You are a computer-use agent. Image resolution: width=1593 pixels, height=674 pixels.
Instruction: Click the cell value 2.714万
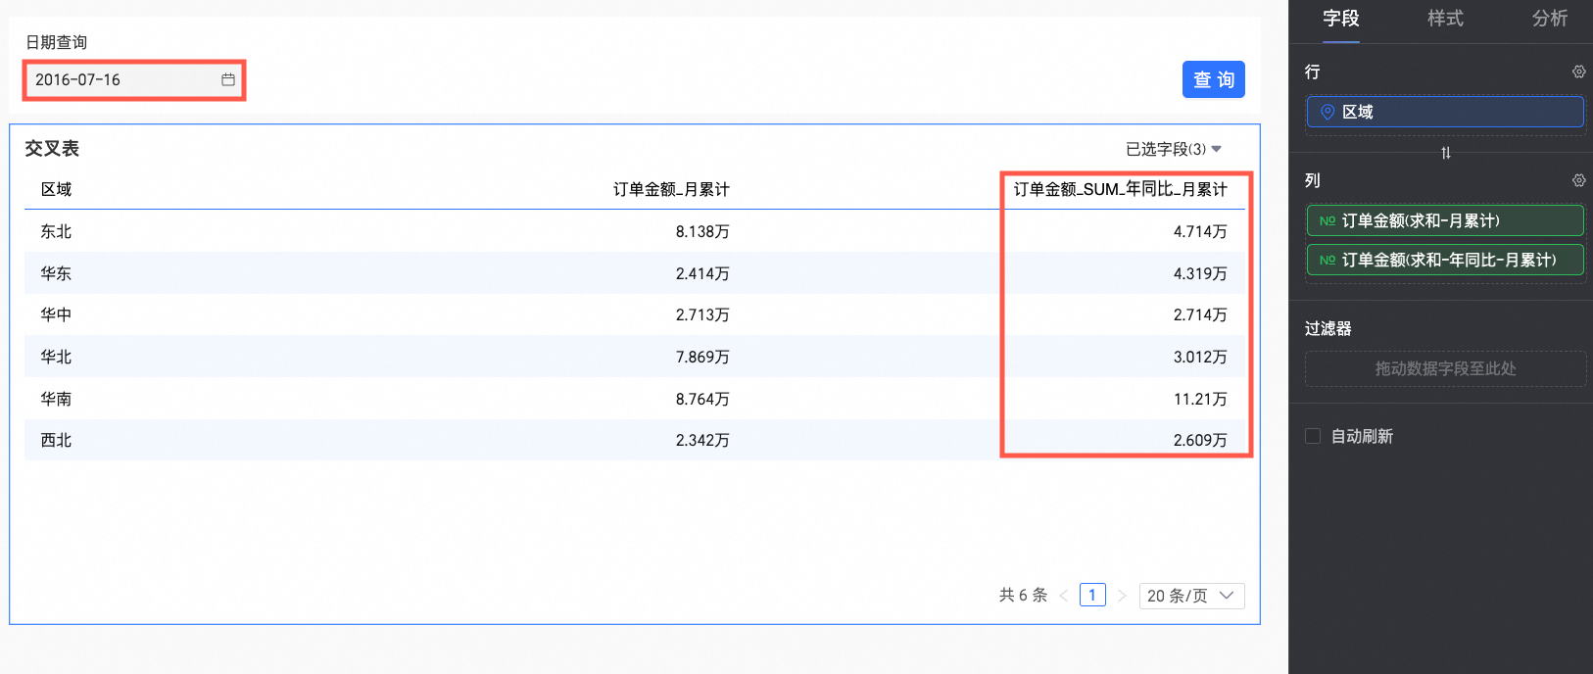(x=1200, y=314)
